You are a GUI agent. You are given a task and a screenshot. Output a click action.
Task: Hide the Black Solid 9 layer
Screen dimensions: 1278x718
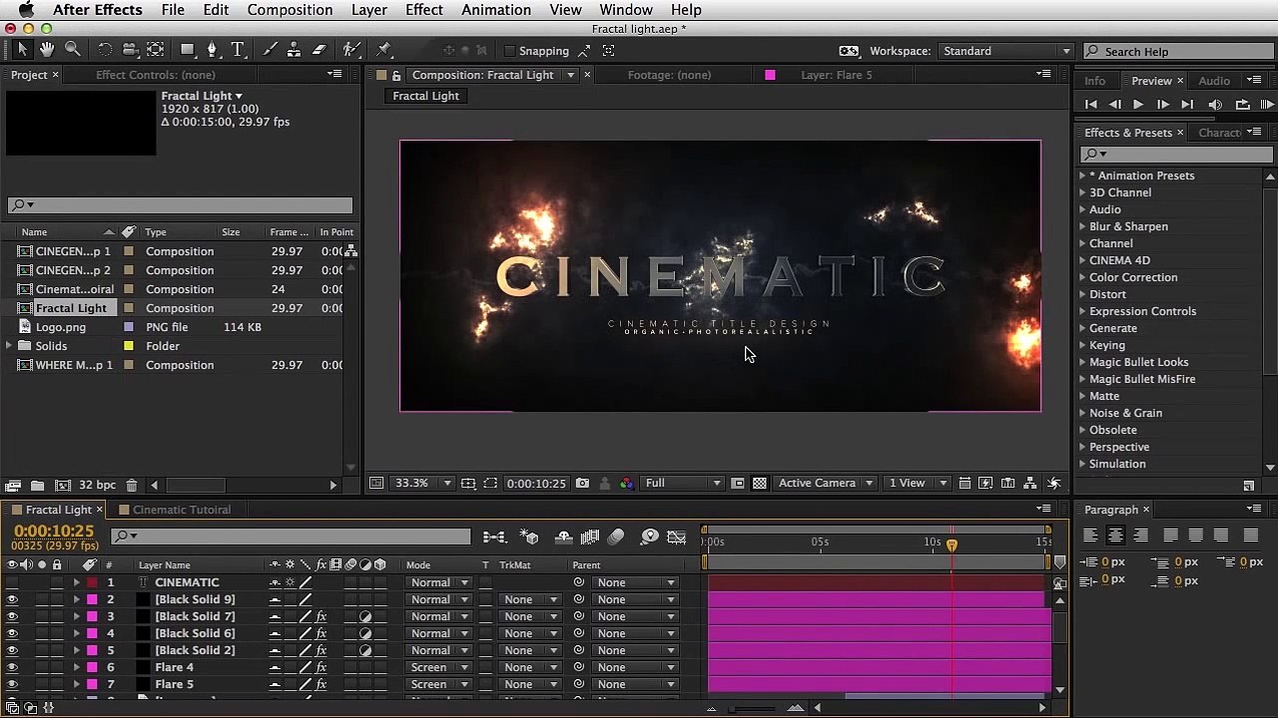point(12,599)
